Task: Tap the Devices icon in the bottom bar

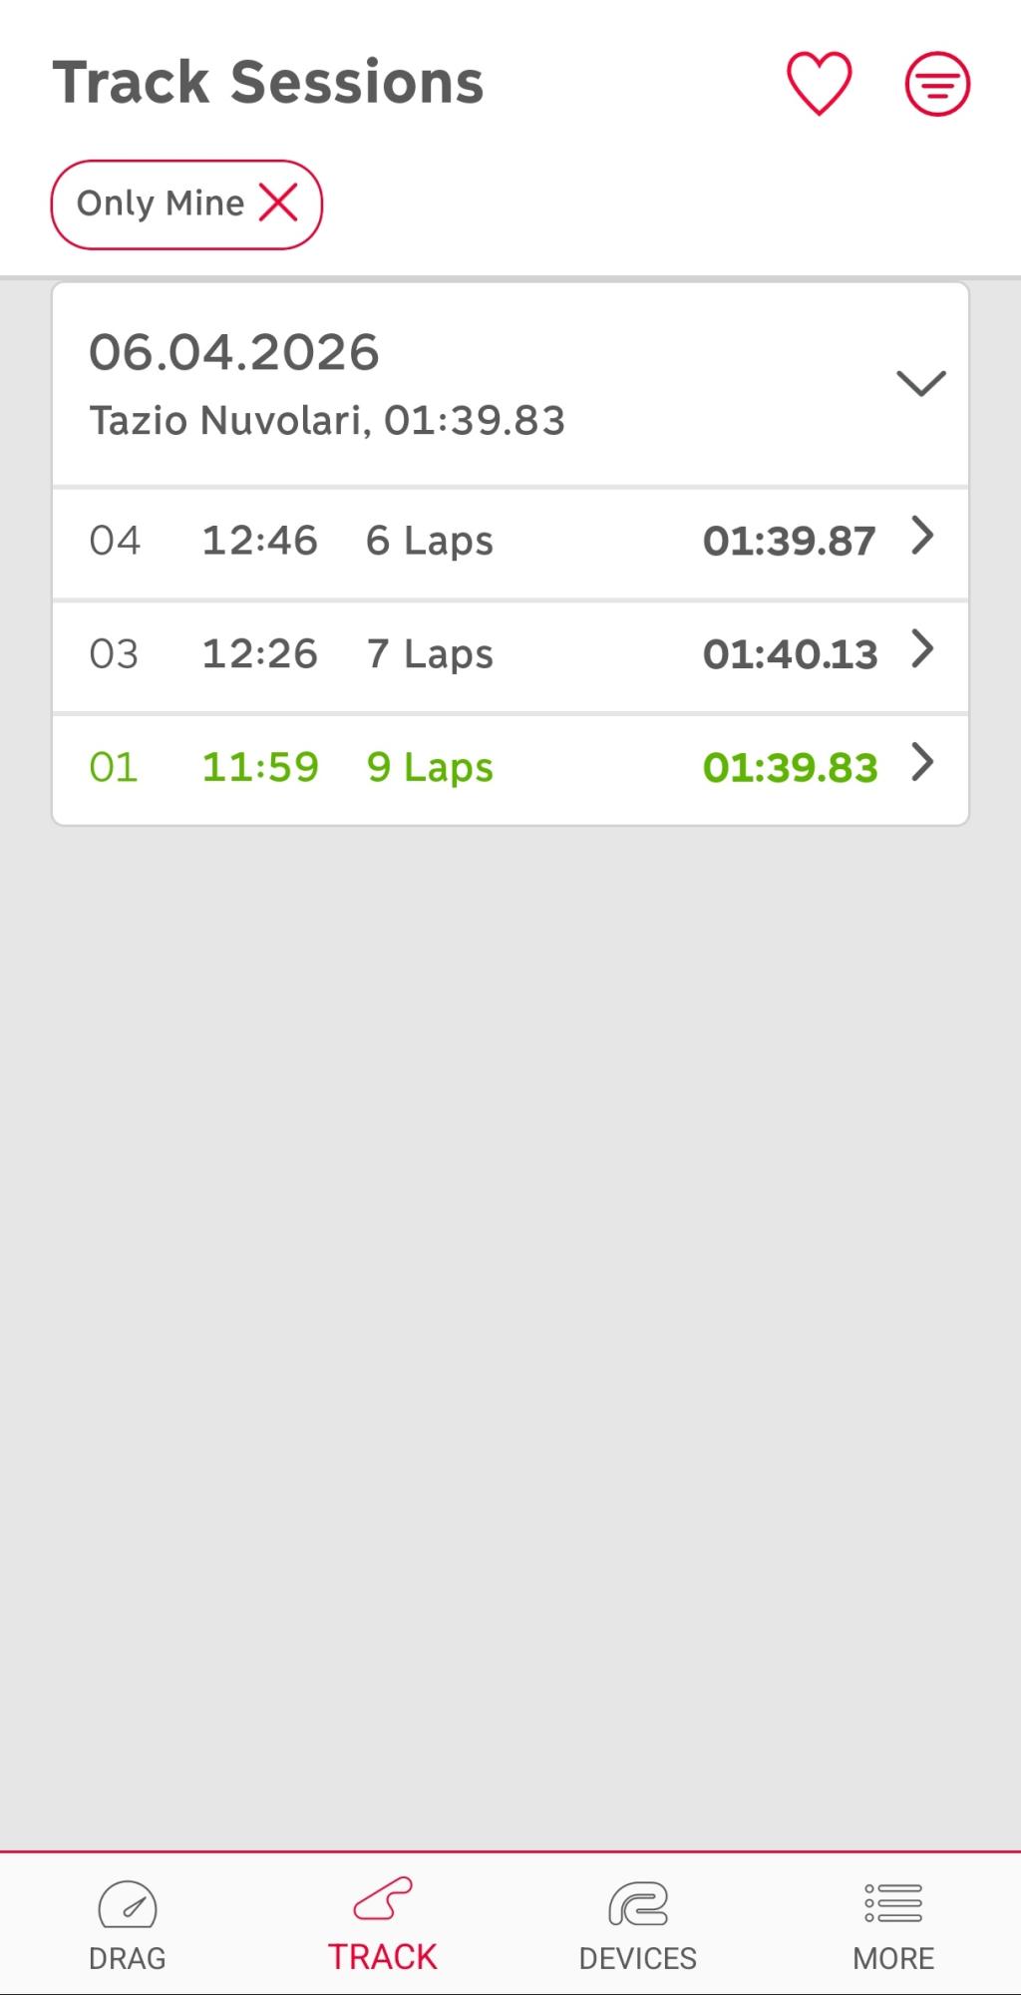Action: 638,1903
